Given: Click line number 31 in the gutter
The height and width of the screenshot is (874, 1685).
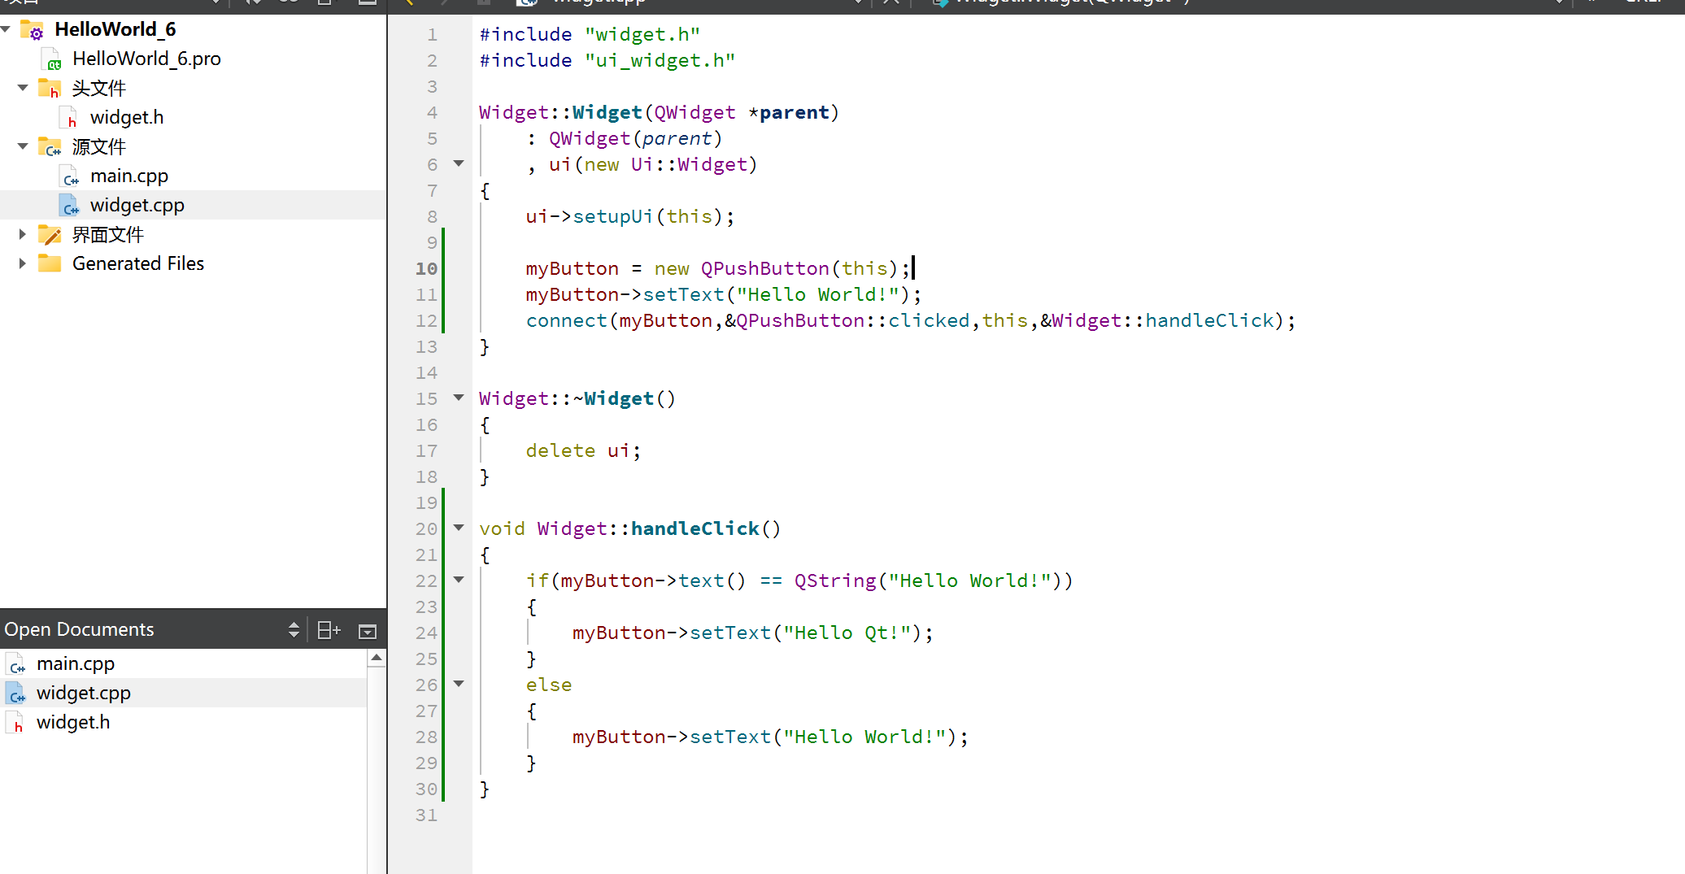Looking at the screenshot, I should (426, 815).
